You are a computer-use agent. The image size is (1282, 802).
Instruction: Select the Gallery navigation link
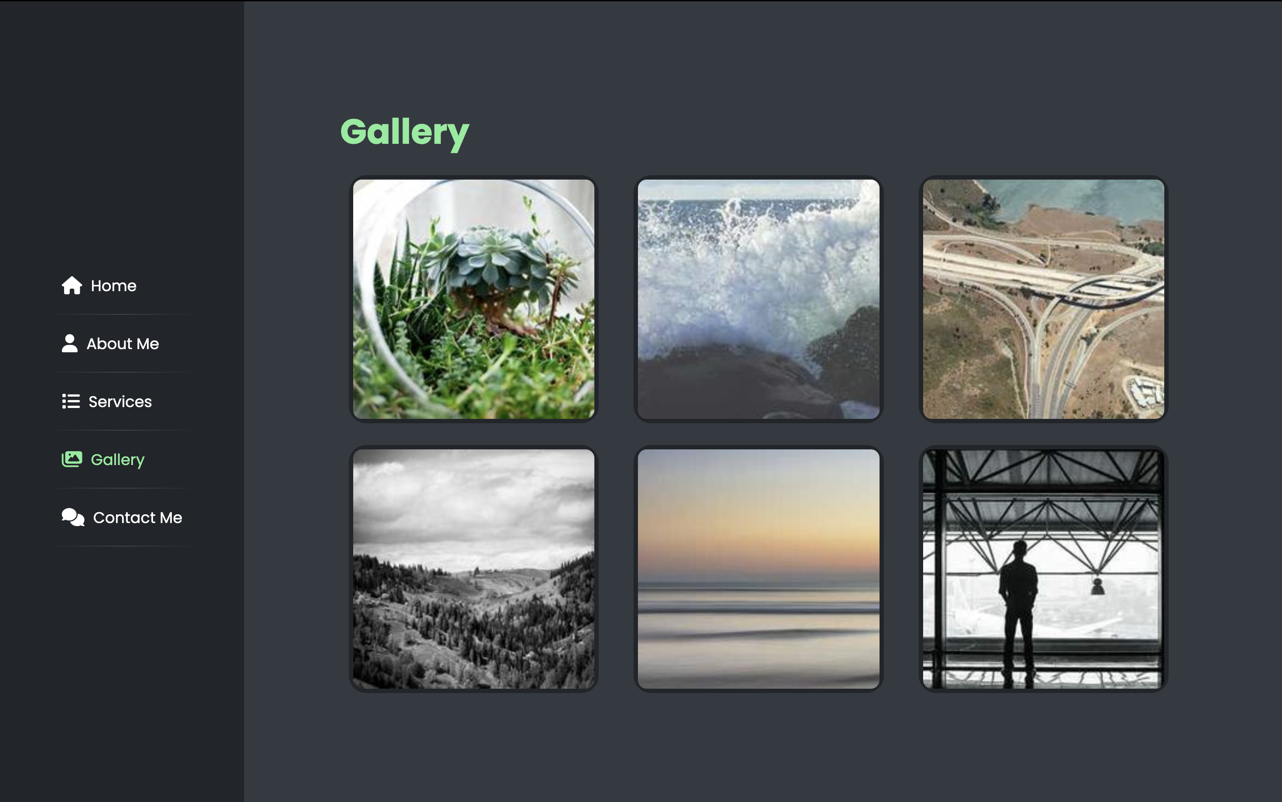(103, 459)
